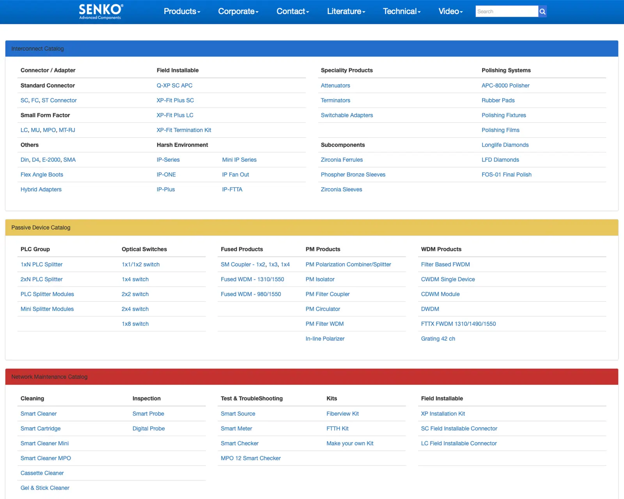Open the 1x1/1x2 switch link
Image resolution: width=624 pixels, height=499 pixels.
coord(141,264)
